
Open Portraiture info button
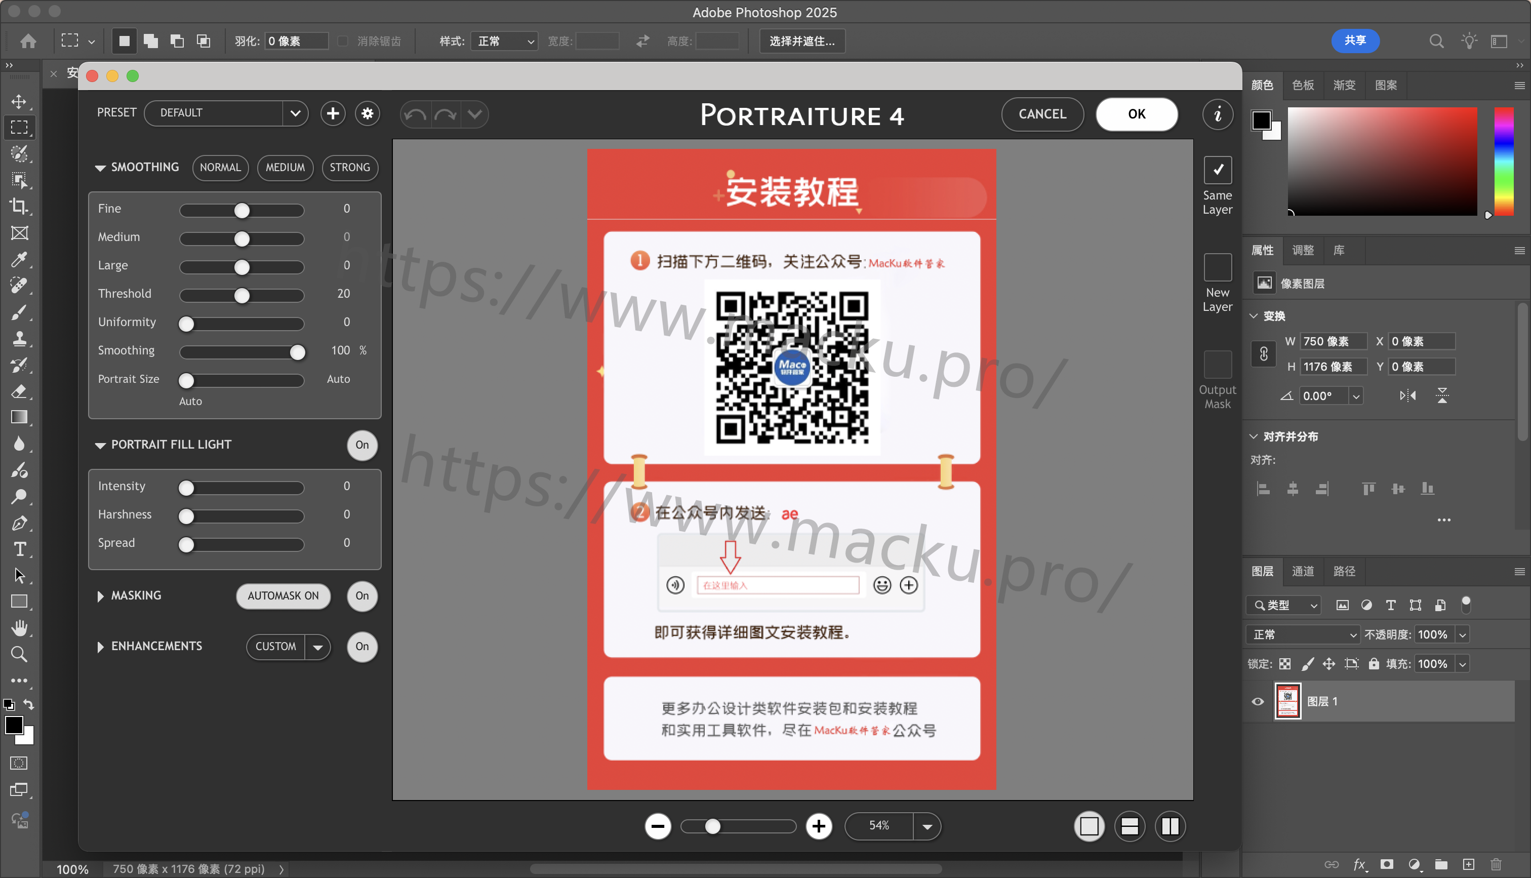click(1218, 114)
